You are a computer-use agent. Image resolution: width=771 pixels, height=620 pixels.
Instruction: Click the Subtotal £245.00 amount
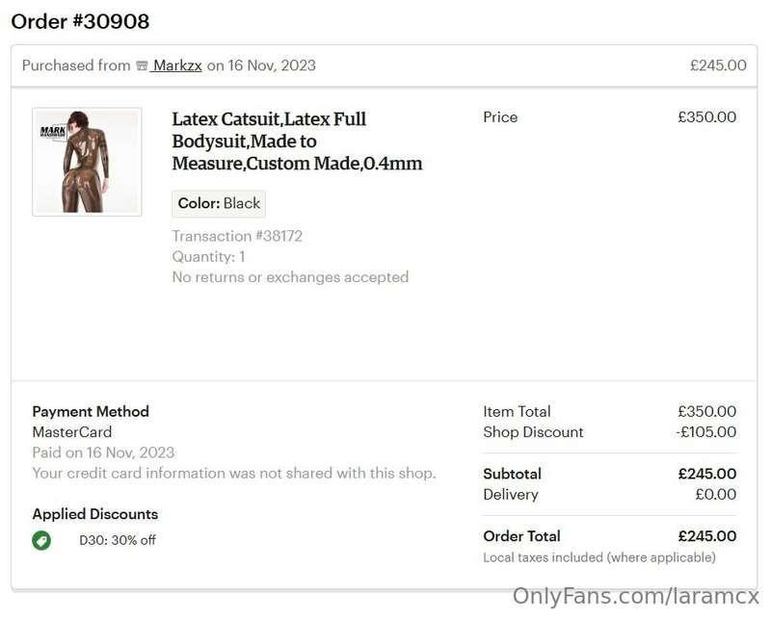click(707, 474)
